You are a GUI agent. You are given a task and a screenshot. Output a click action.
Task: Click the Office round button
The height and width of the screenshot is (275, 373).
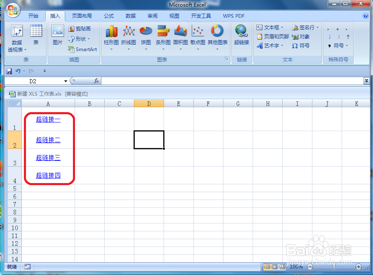tap(13, 10)
